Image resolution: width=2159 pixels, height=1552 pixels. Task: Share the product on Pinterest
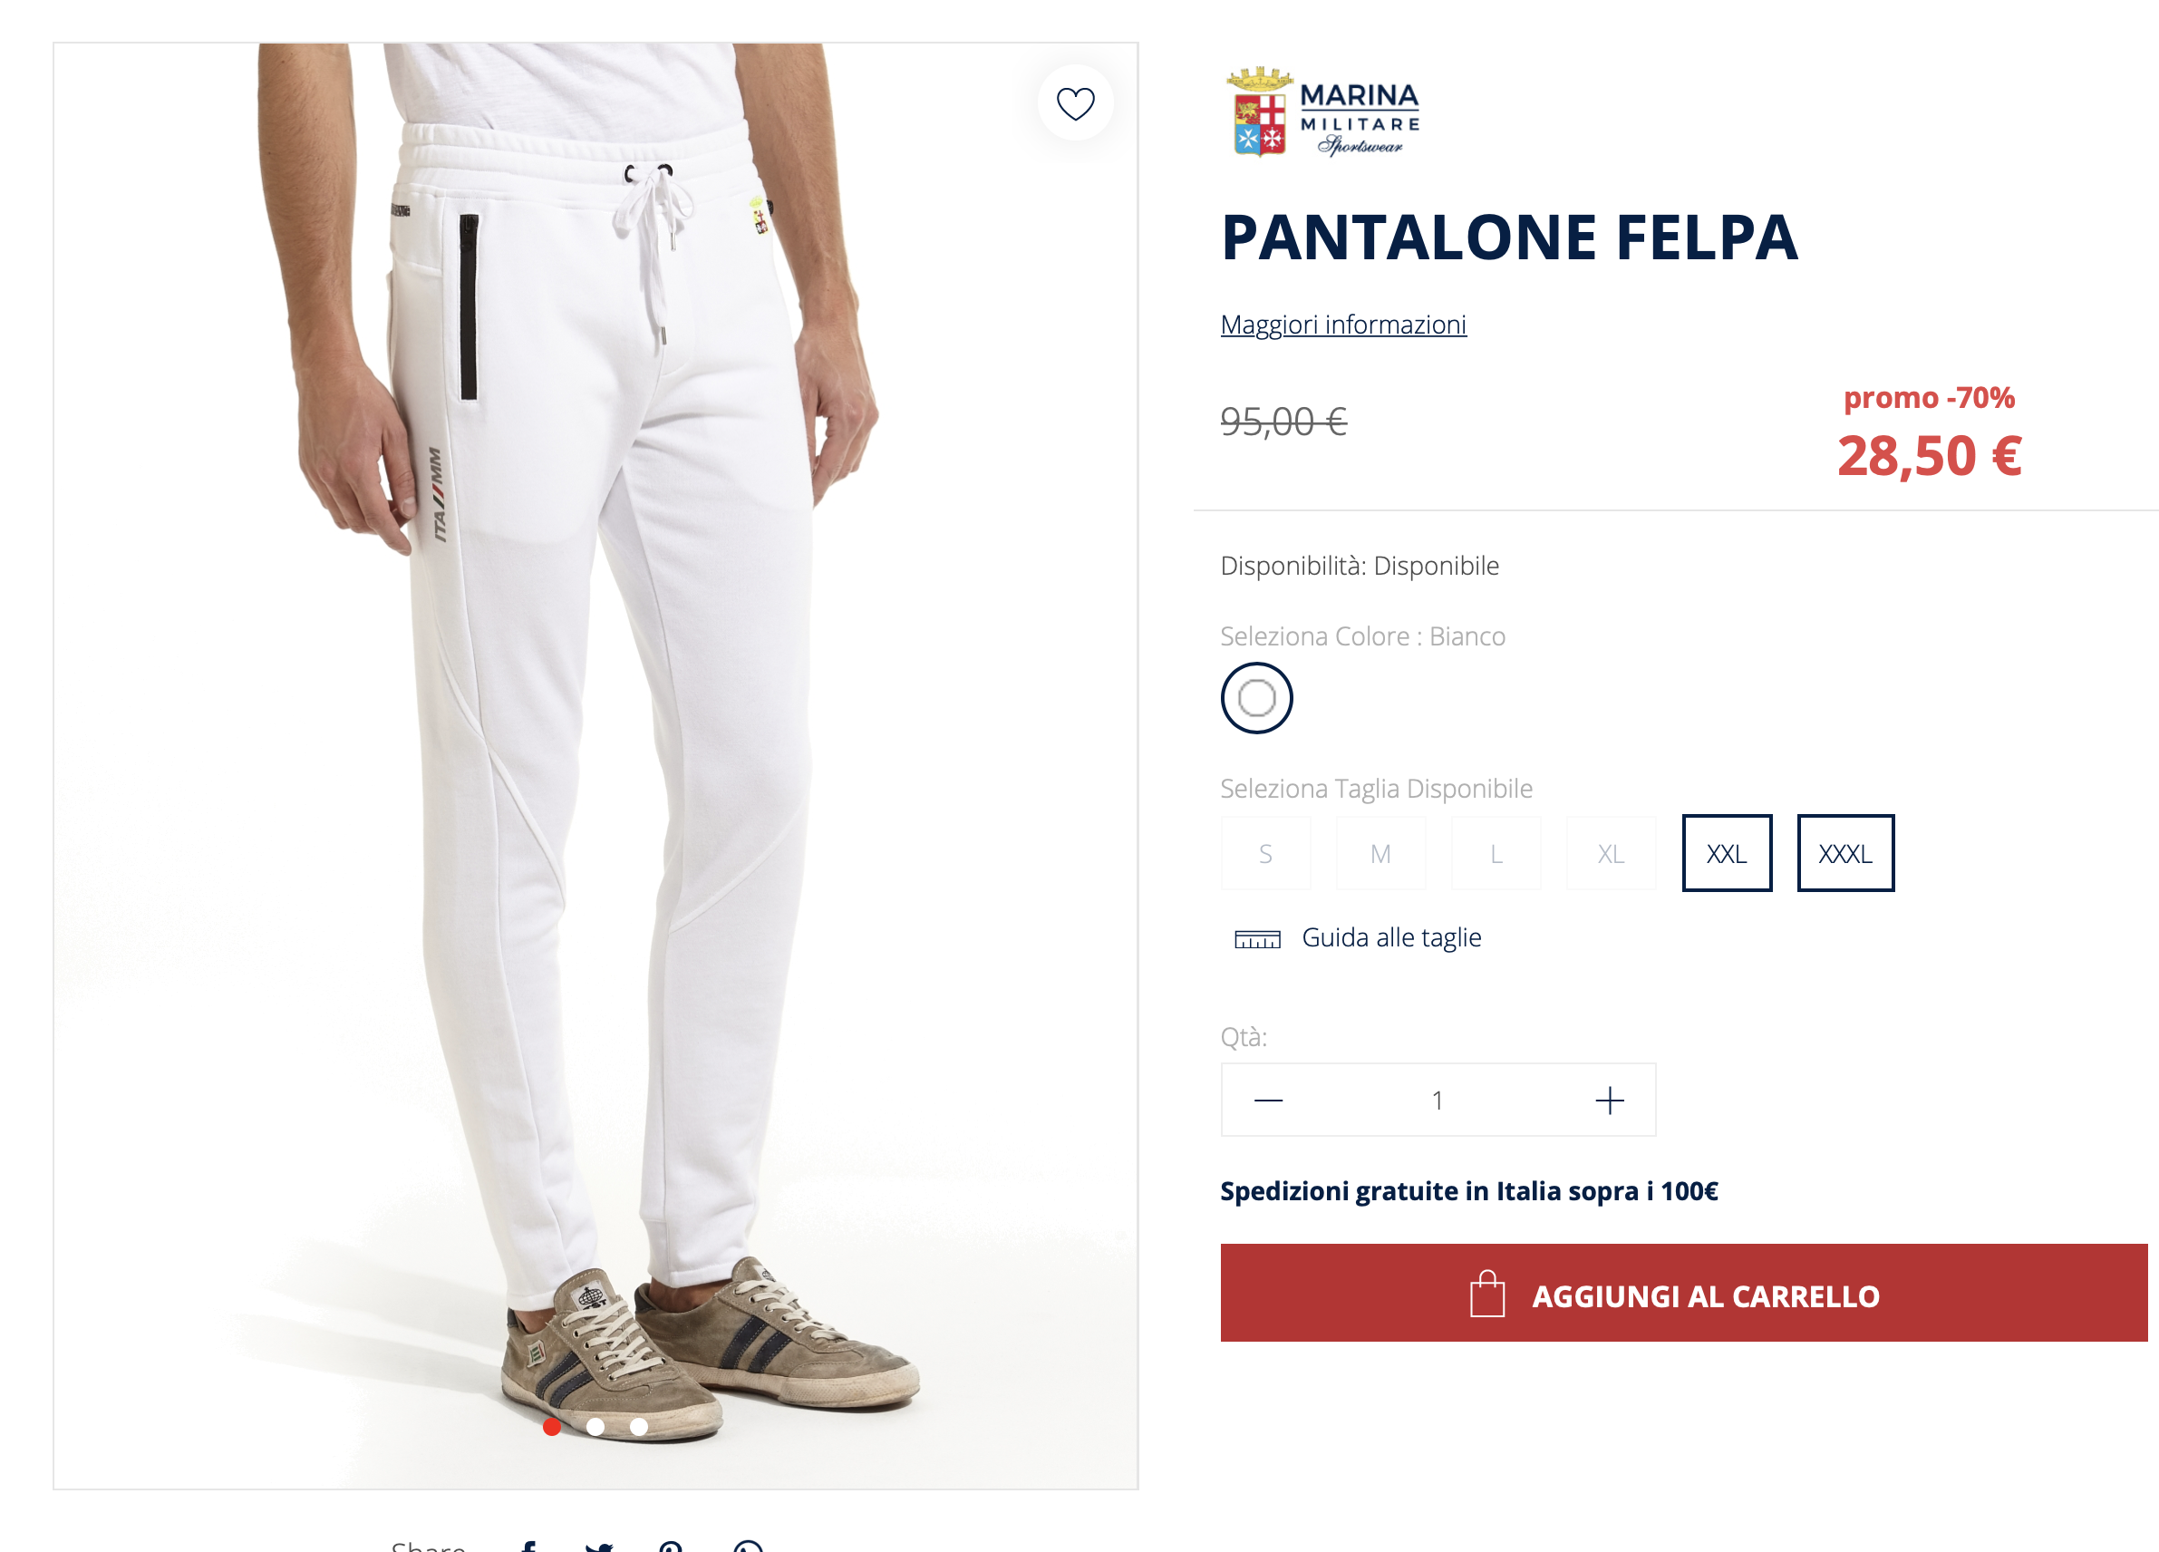(x=670, y=1546)
